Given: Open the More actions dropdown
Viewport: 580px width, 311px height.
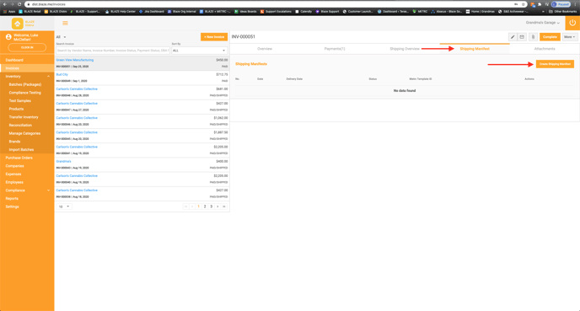Looking at the screenshot, I should 570,37.
